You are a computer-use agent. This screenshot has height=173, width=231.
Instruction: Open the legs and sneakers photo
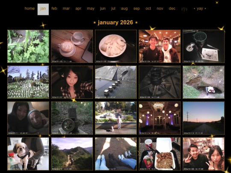116,154
